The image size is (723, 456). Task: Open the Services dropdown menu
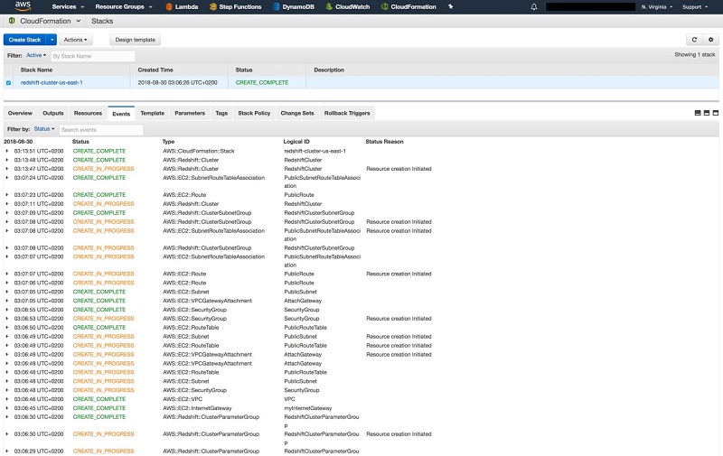pos(69,7)
